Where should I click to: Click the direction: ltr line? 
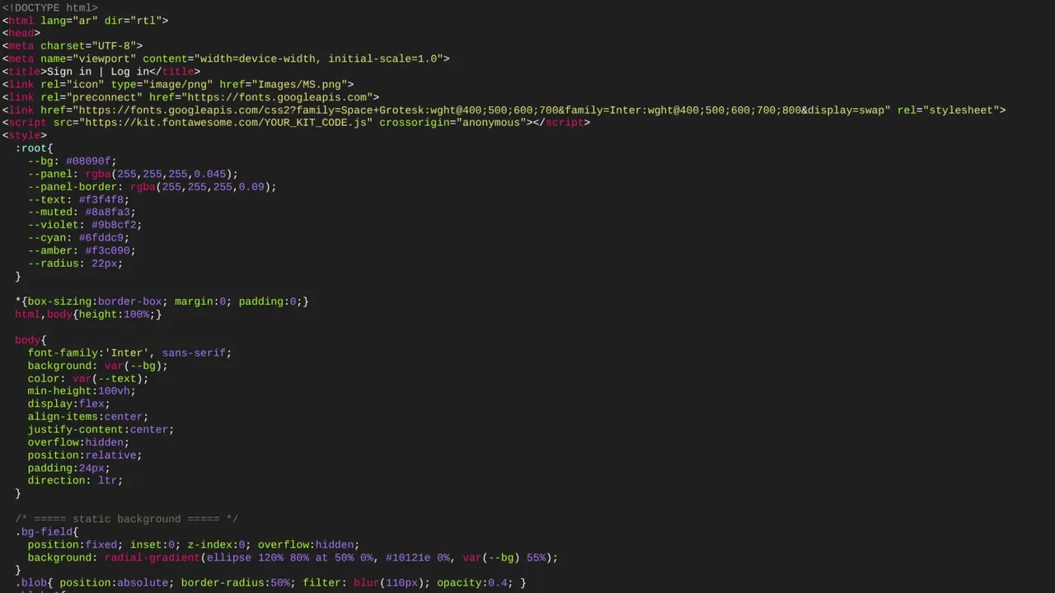(75, 481)
